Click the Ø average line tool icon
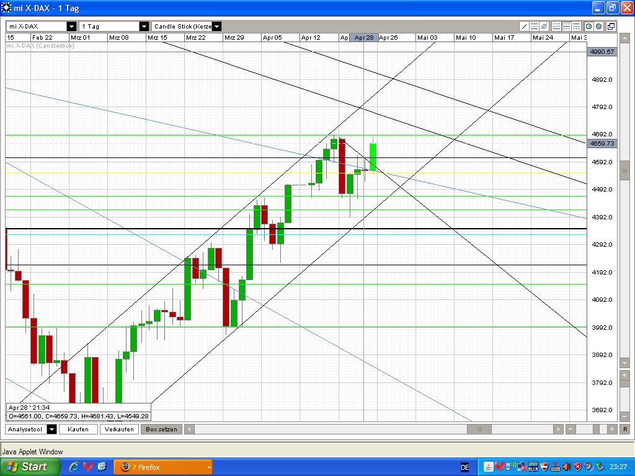This screenshot has height=476, width=635. 544,26
